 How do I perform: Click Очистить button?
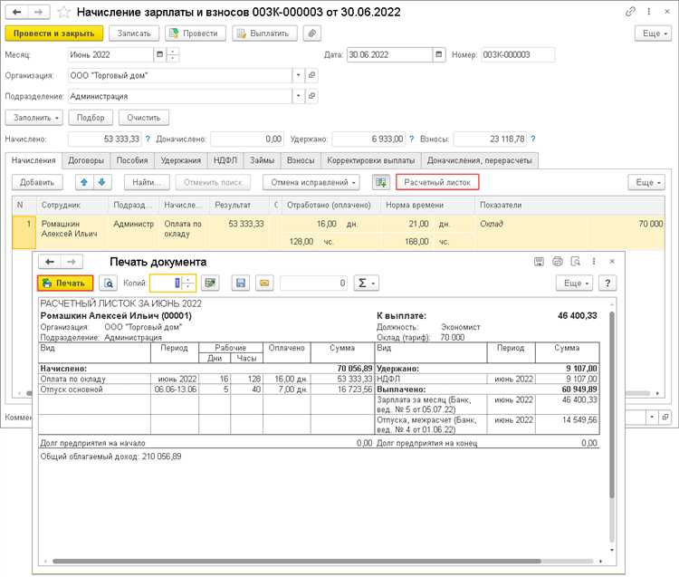[144, 118]
